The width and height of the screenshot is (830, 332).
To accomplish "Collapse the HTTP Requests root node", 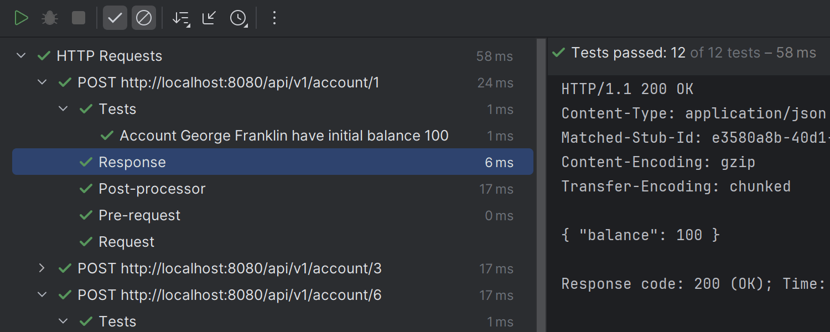I will tap(21, 56).
